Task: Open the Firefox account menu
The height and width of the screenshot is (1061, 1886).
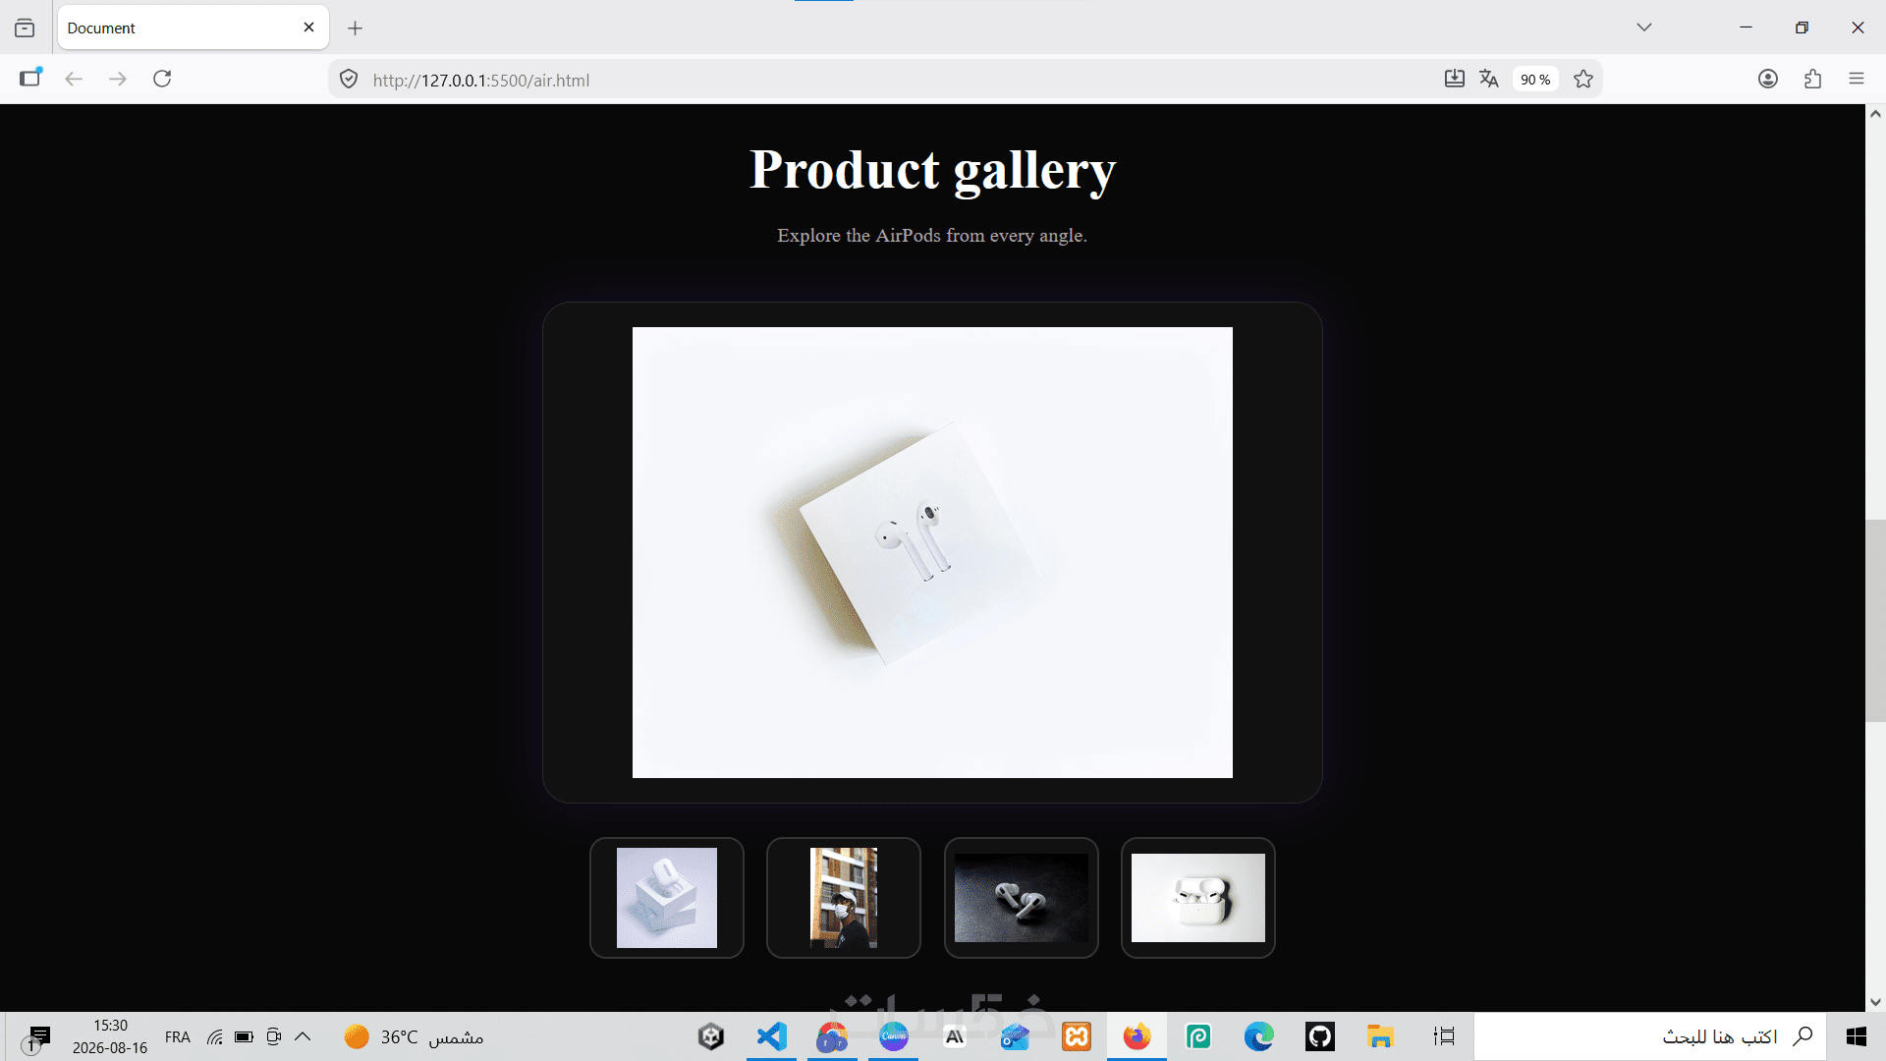Action: pos(1768,79)
